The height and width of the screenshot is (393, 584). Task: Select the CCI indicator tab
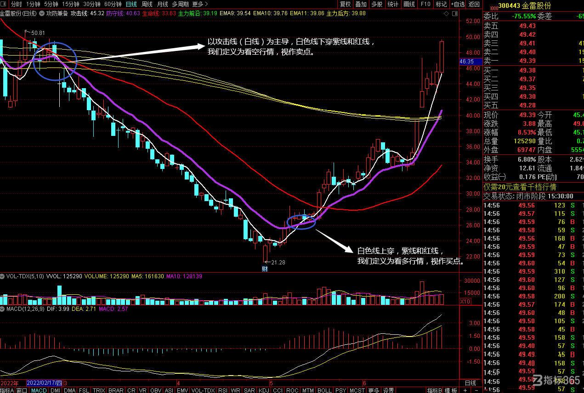point(278,390)
